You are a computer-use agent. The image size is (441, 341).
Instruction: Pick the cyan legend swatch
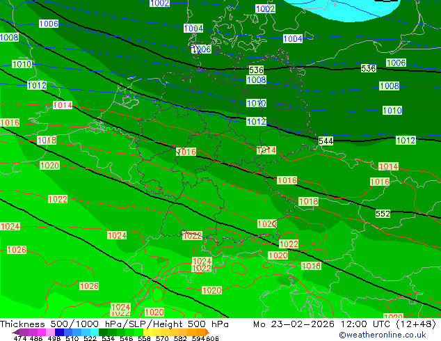95,332
